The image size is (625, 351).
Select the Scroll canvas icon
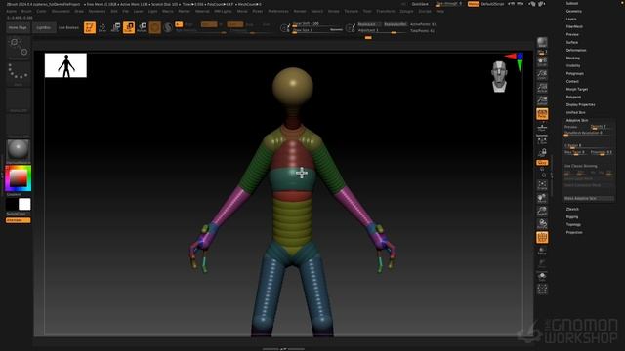point(542,61)
